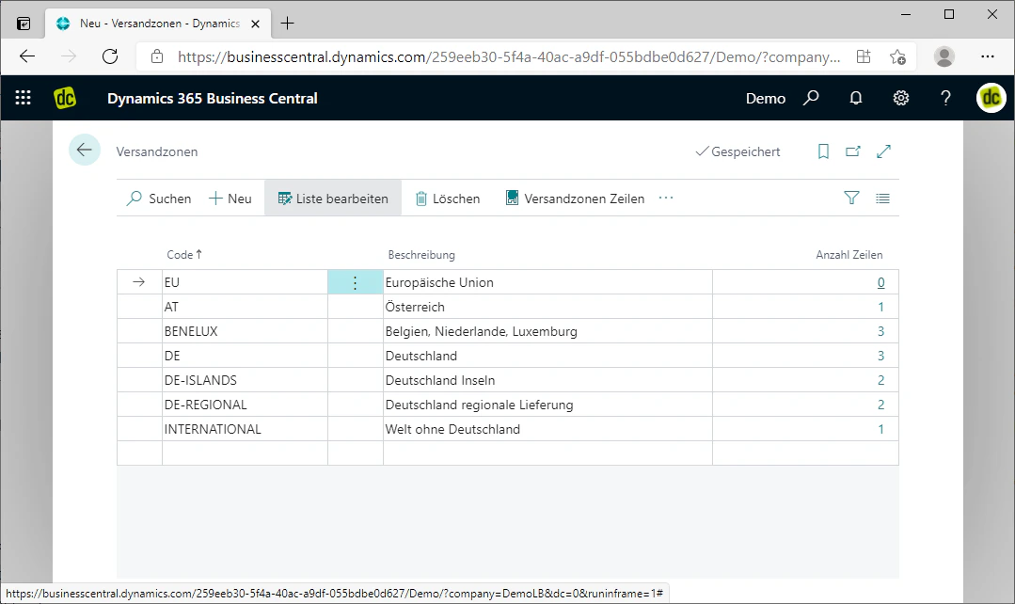This screenshot has width=1015, height=604.
Task: Open the filter pane funnel icon
Action: click(852, 199)
